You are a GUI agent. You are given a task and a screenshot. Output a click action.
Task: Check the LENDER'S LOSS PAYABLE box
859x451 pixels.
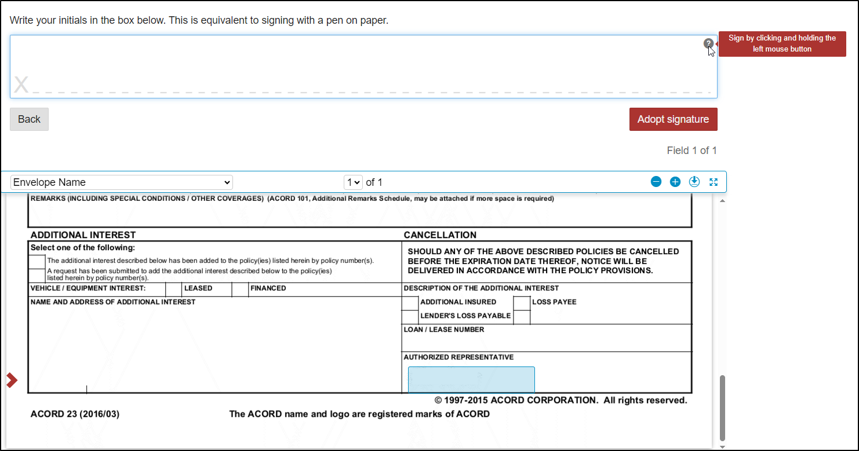coord(410,317)
